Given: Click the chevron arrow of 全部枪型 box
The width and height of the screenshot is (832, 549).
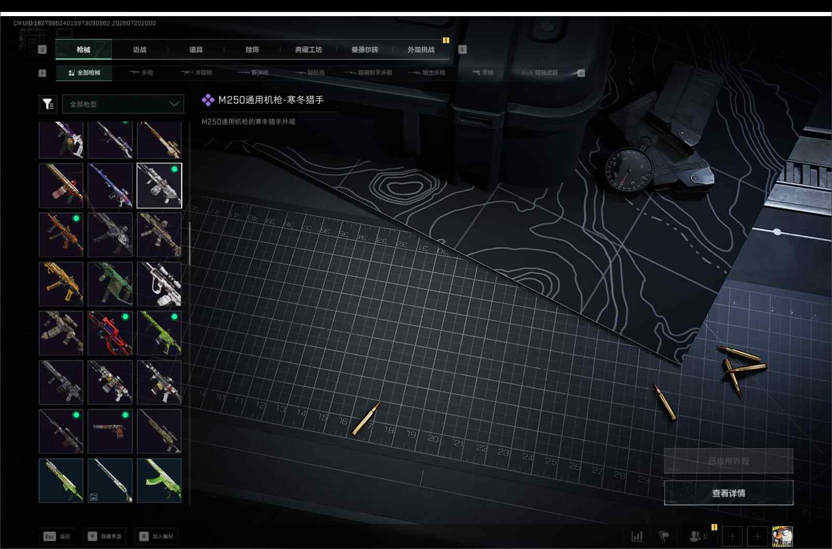Looking at the screenshot, I should 175,104.
